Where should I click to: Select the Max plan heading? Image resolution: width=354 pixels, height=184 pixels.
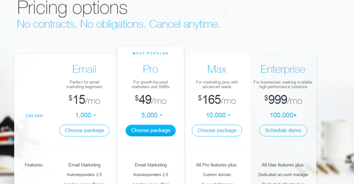(217, 69)
